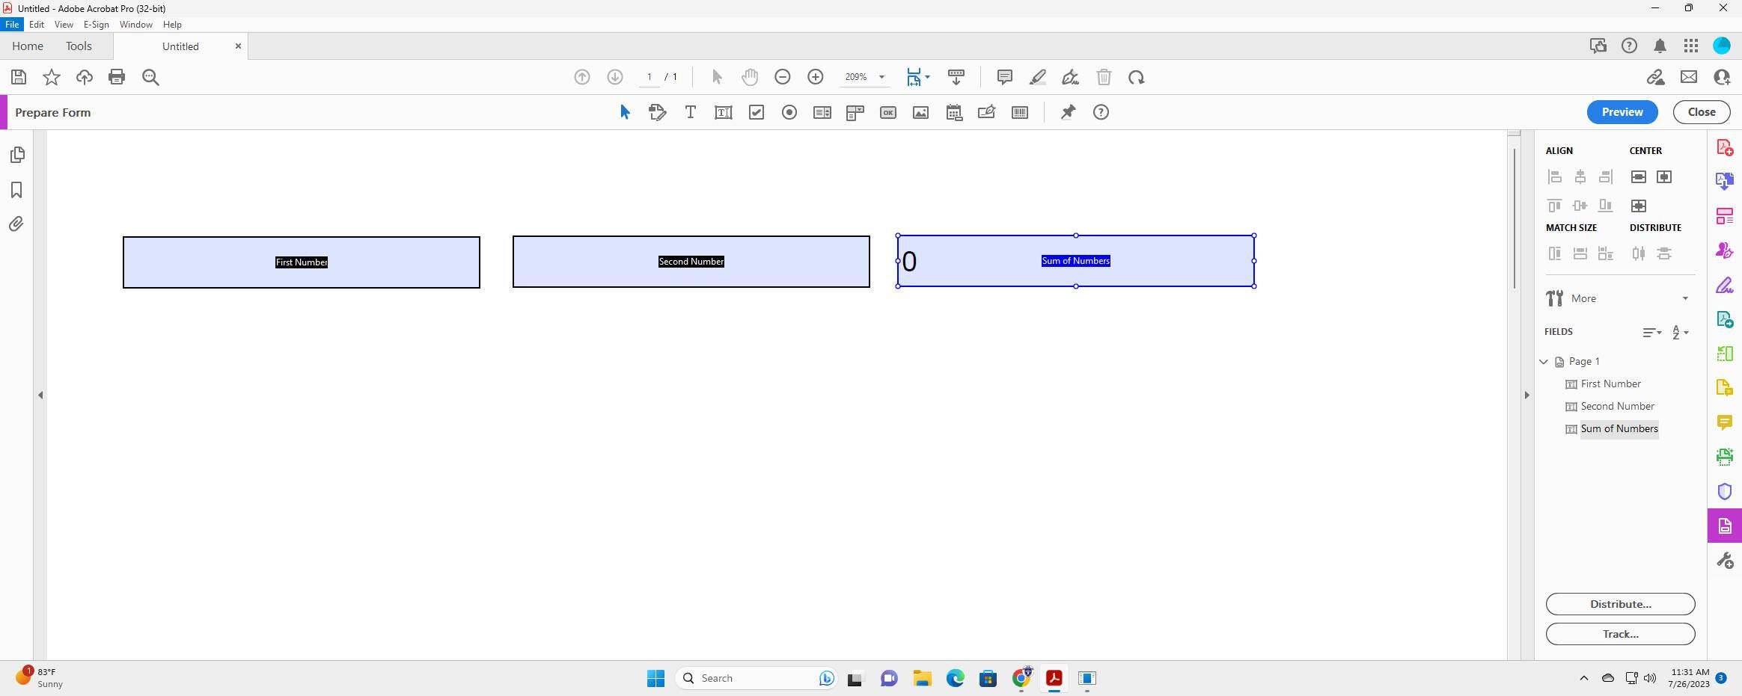Close the Prepare Form toolbar
1742x696 pixels.
[1702, 112]
